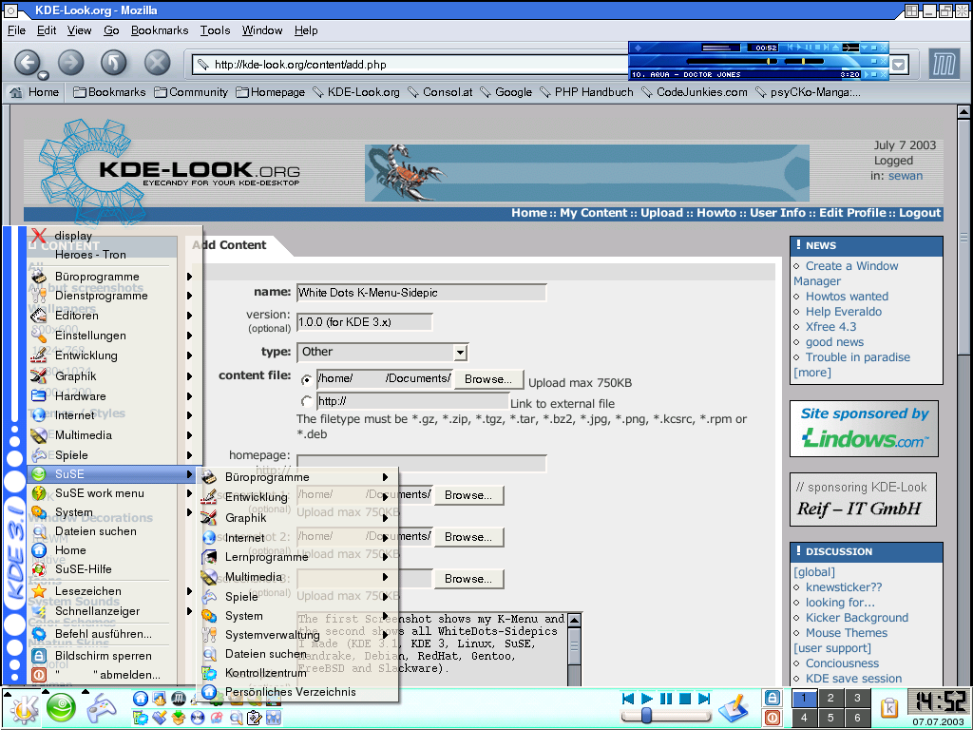Open the Xfree 4.3 news link

pos(830,327)
